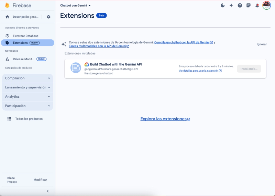Click the NUEVO badge beside Extensions
This screenshot has height=196, width=275.
pyautogui.click(x=35, y=43)
